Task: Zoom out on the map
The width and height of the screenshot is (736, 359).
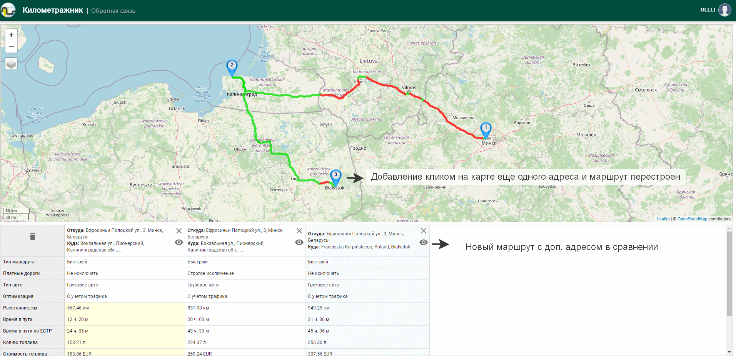Action: [11, 47]
